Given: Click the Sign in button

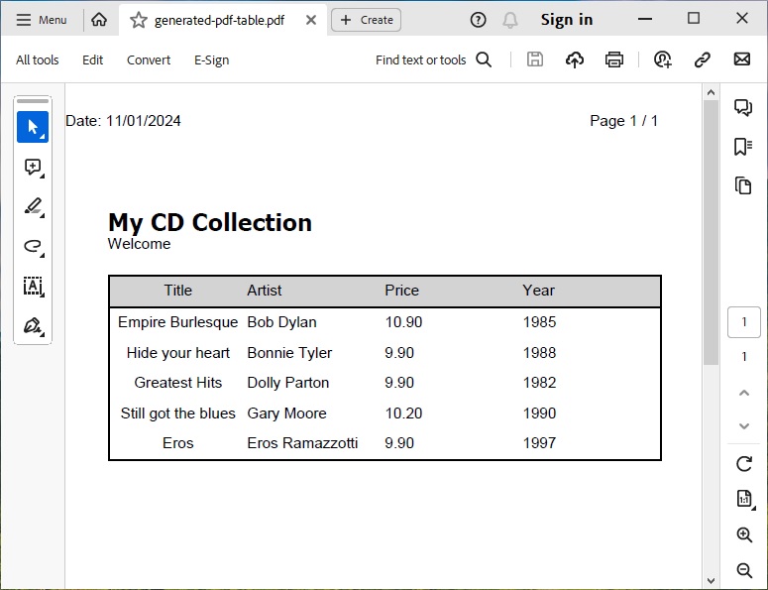Looking at the screenshot, I should pos(567,20).
